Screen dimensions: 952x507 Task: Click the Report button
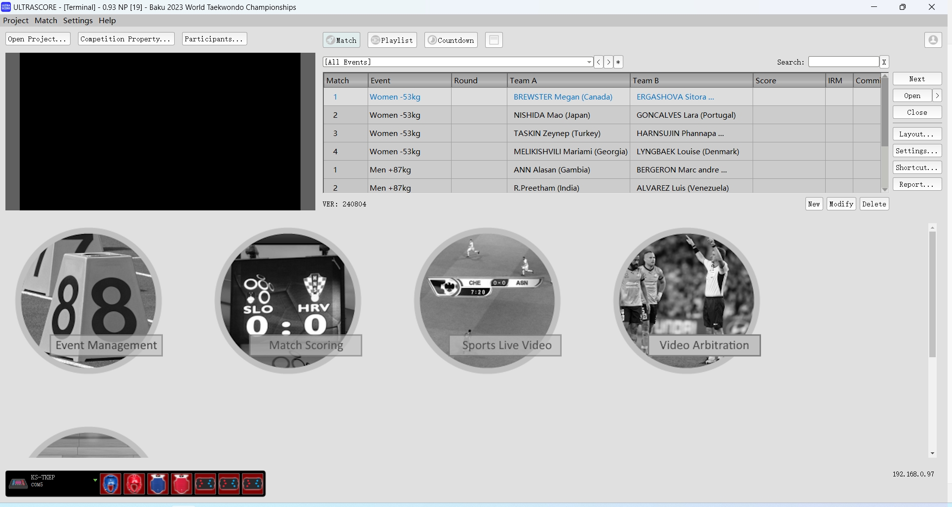point(916,184)
